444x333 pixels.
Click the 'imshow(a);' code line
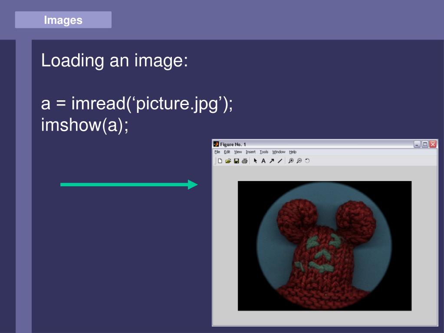point(85,125)
